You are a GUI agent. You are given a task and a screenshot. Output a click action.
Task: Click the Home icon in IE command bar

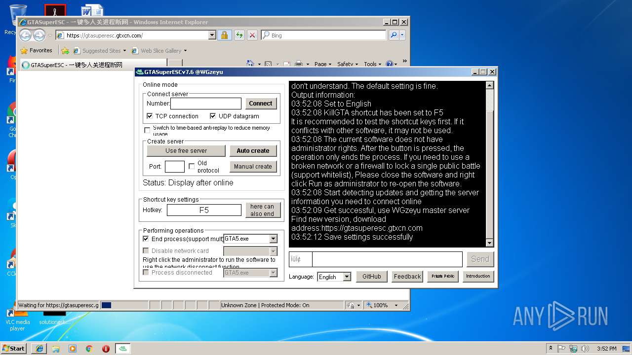click(250, 64)
